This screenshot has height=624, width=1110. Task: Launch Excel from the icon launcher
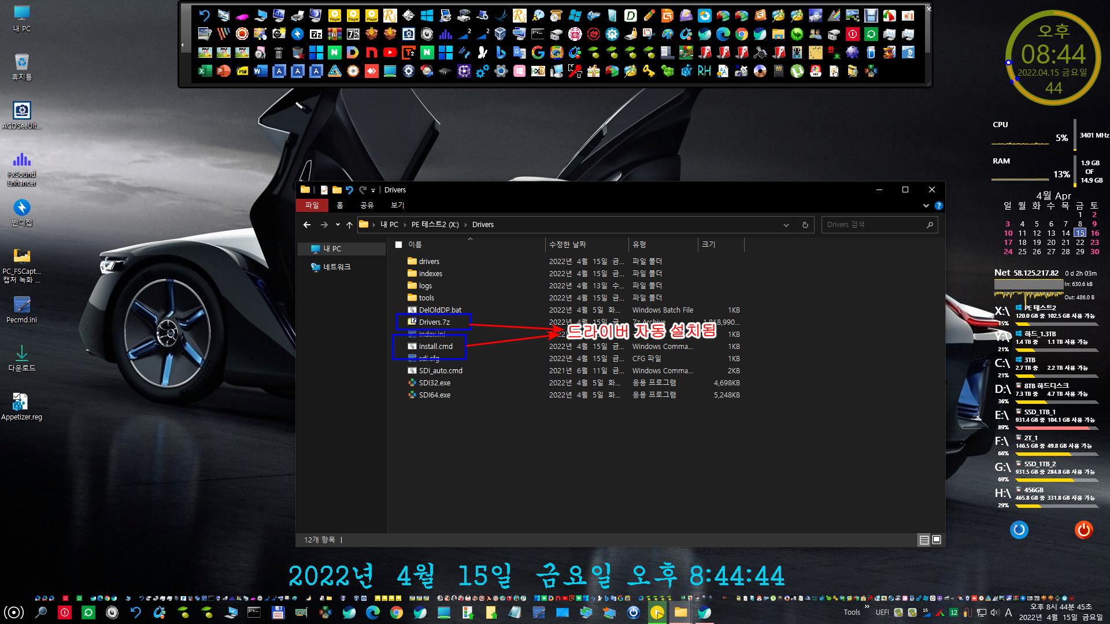[x=205, y=71]
